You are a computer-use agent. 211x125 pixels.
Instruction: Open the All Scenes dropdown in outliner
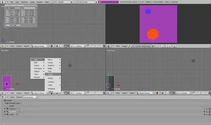point(30,97)
